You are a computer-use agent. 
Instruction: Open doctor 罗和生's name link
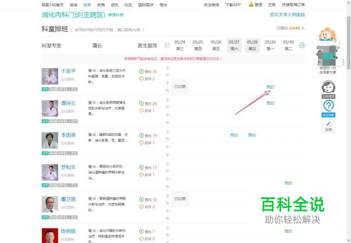coord(68,167)
